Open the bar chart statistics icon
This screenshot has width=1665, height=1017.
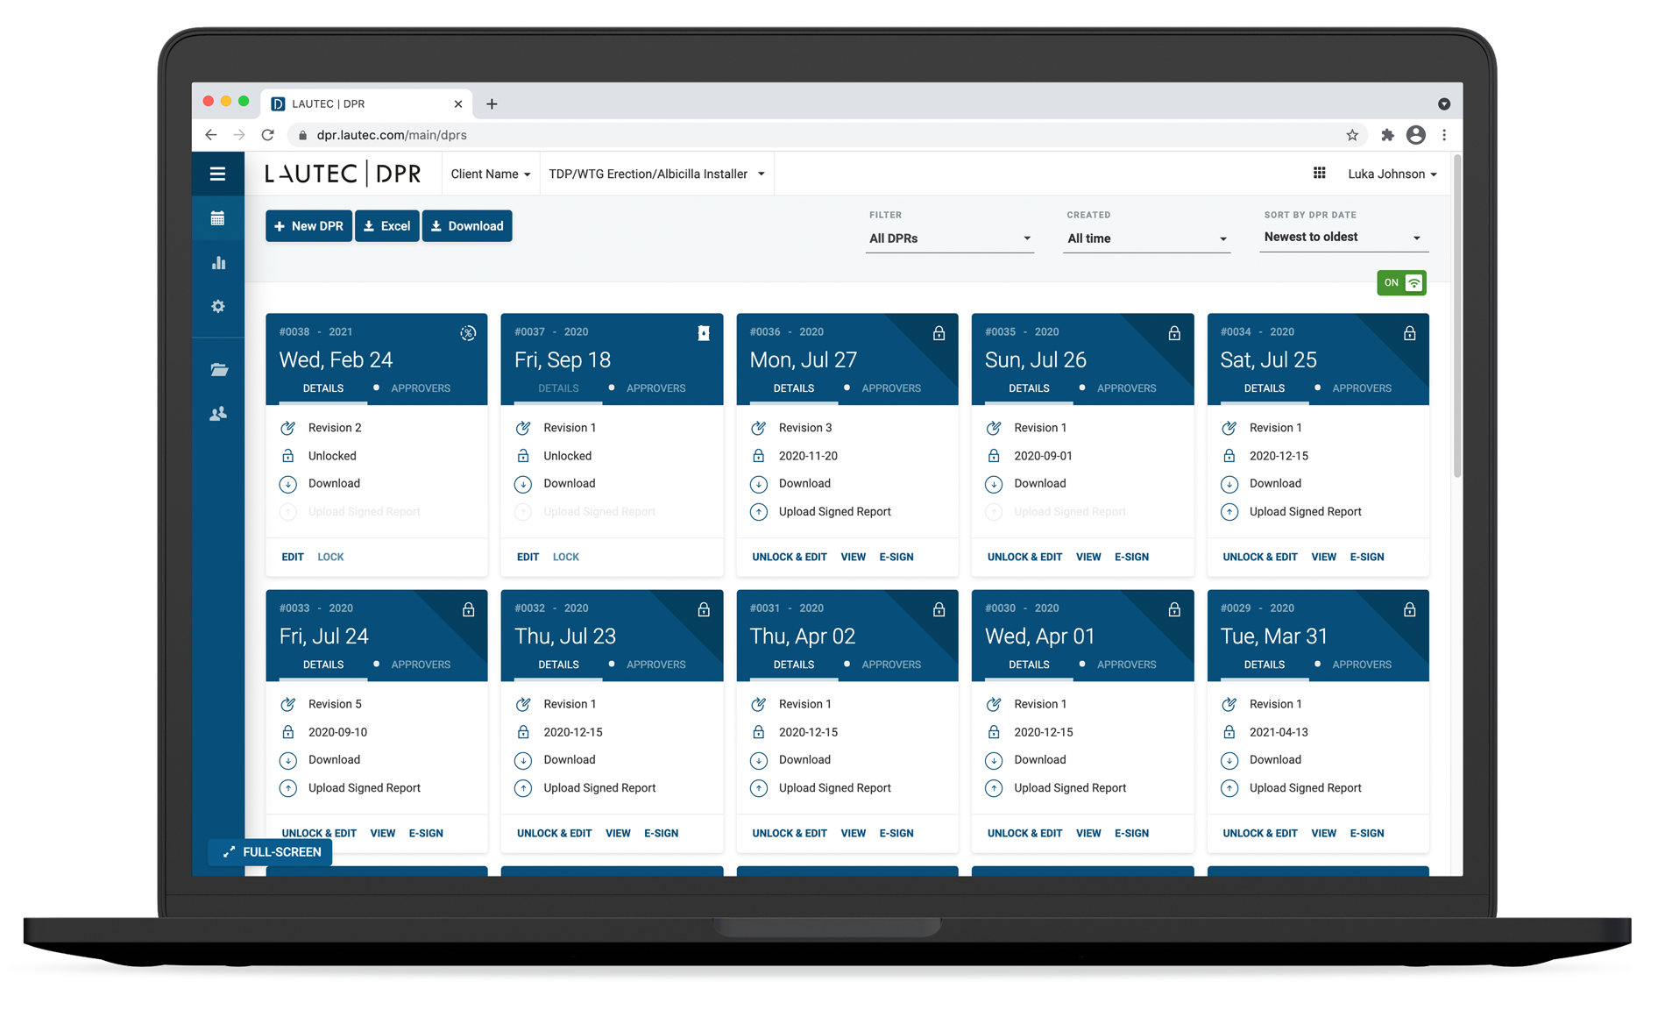click(218, 262)
